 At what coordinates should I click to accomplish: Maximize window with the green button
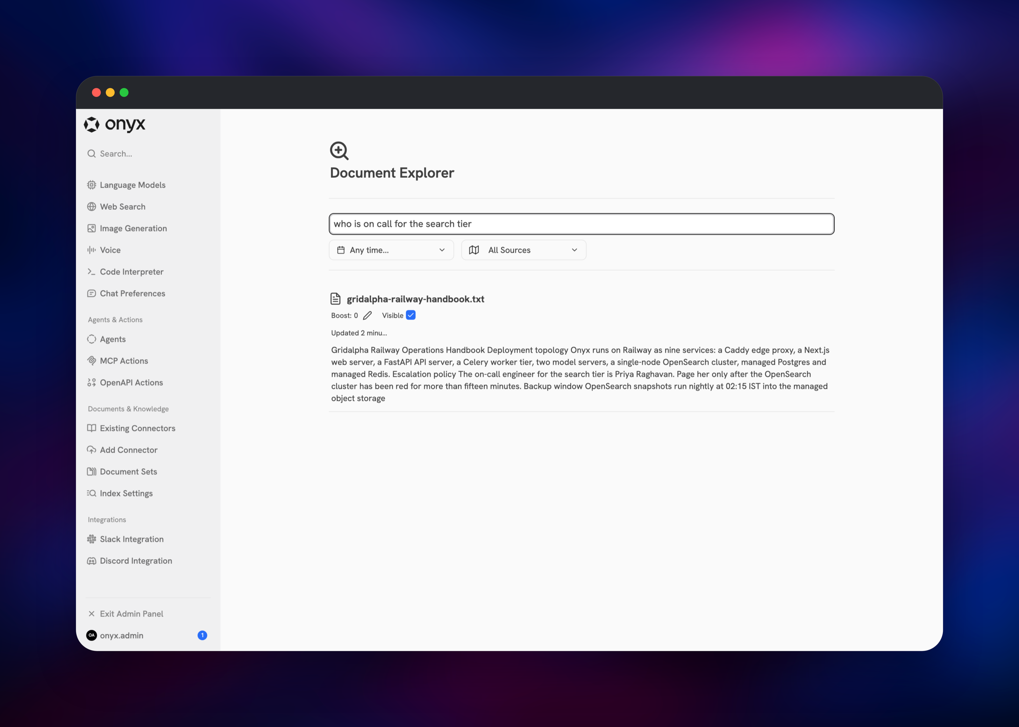[x=124, y=92]
